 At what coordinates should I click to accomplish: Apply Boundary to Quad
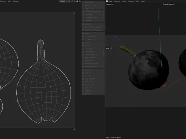point(93,66)
